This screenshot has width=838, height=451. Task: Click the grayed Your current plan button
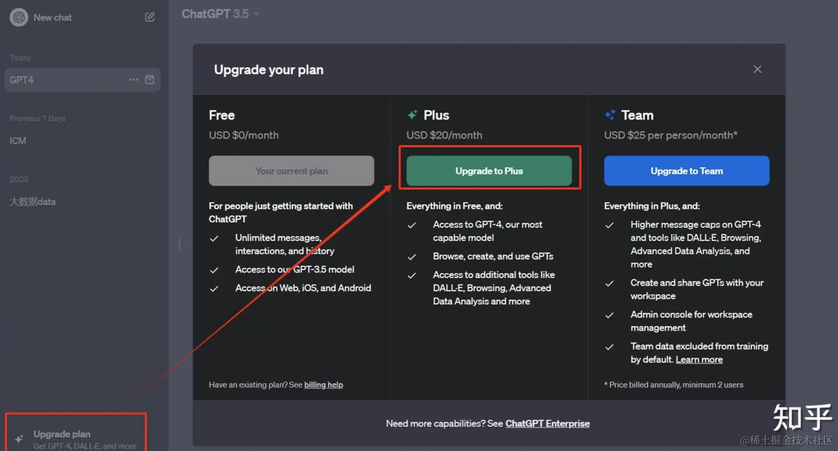coord(292,171)
